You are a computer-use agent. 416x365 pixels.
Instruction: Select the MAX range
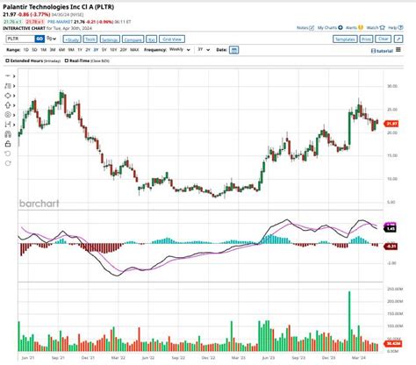(x=134, y=50)
